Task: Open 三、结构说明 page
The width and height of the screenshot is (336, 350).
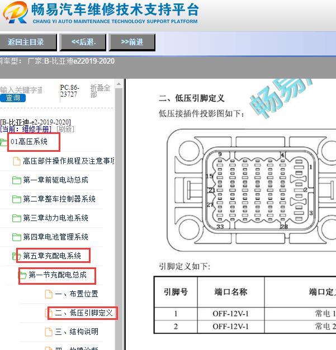Action: (77, 332)
